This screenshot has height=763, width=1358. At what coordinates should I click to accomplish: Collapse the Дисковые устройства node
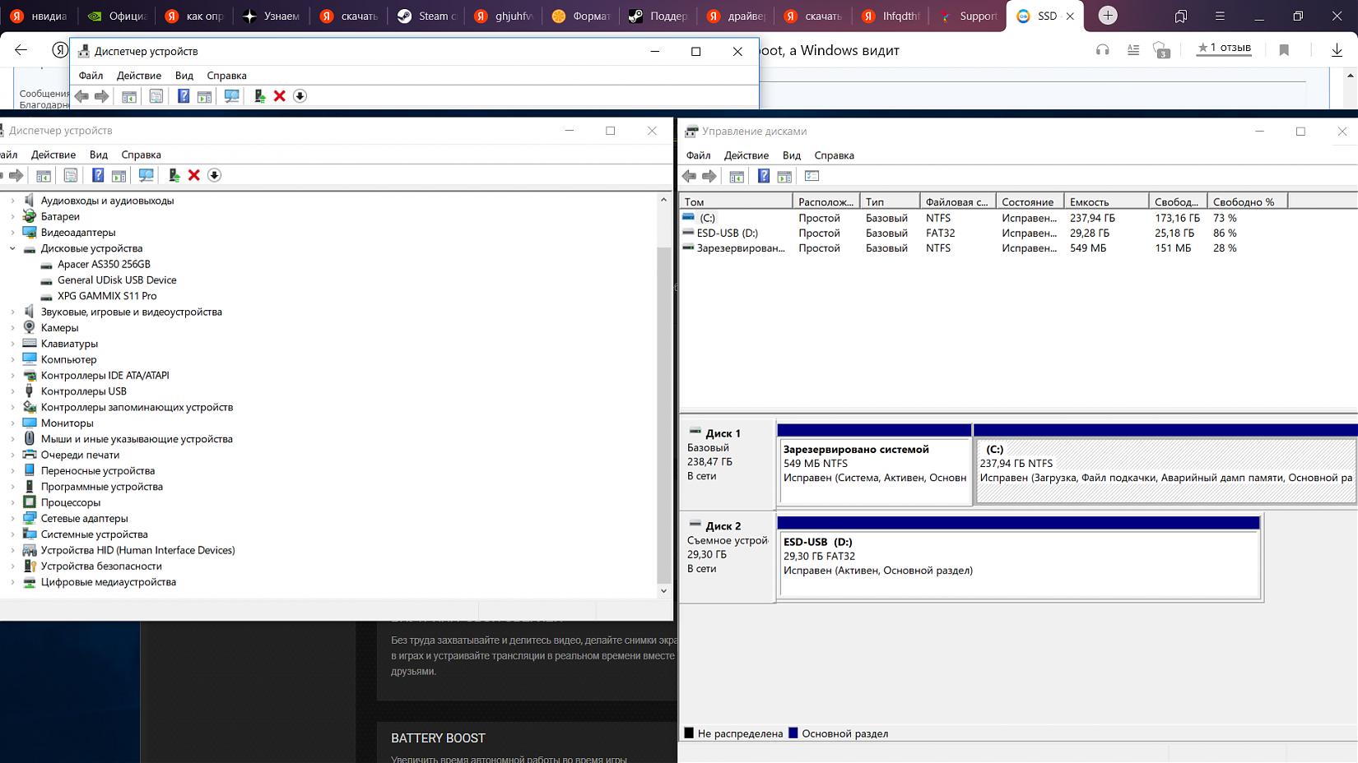point(12,248)
